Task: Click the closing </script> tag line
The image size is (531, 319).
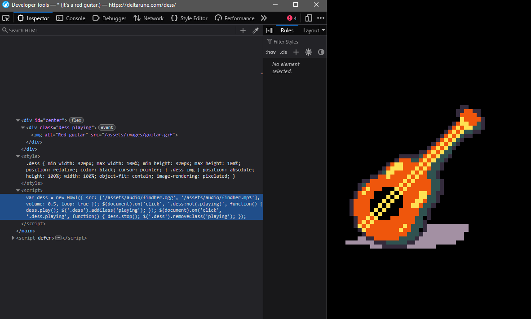Action: point(33,223)
